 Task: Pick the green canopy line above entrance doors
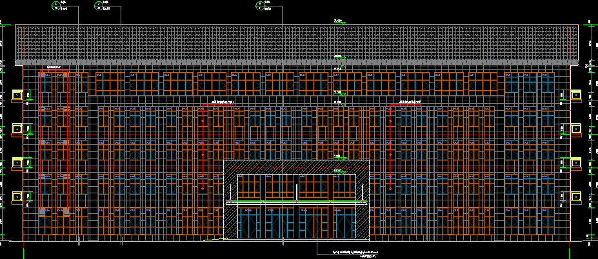pyautogui.click(x=296, y=201)
